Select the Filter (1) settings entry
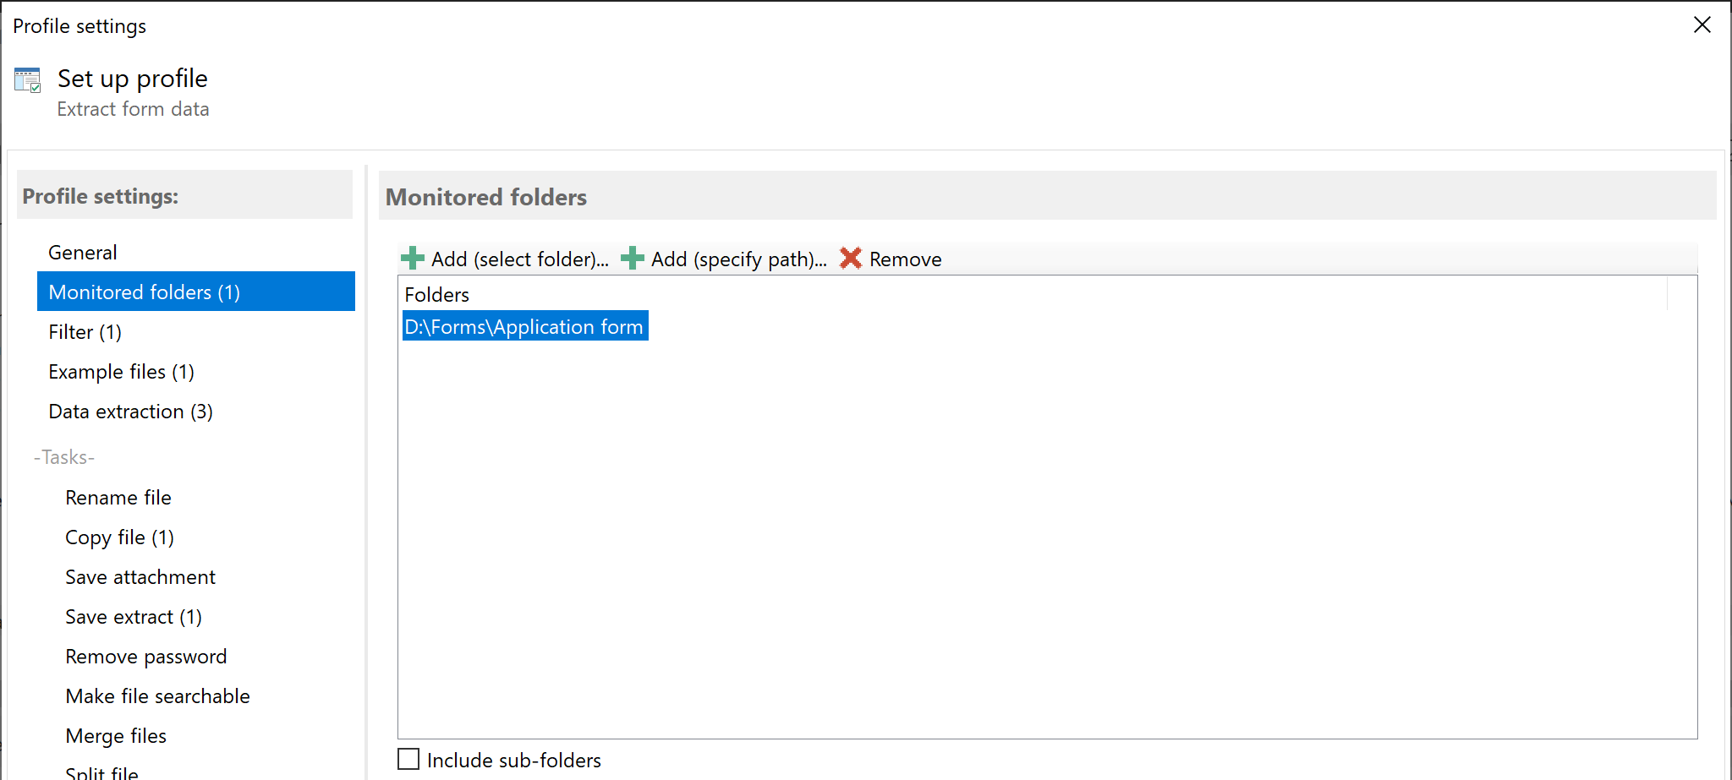Screen dimensions: 1732x780 click(x=84, y=331)
